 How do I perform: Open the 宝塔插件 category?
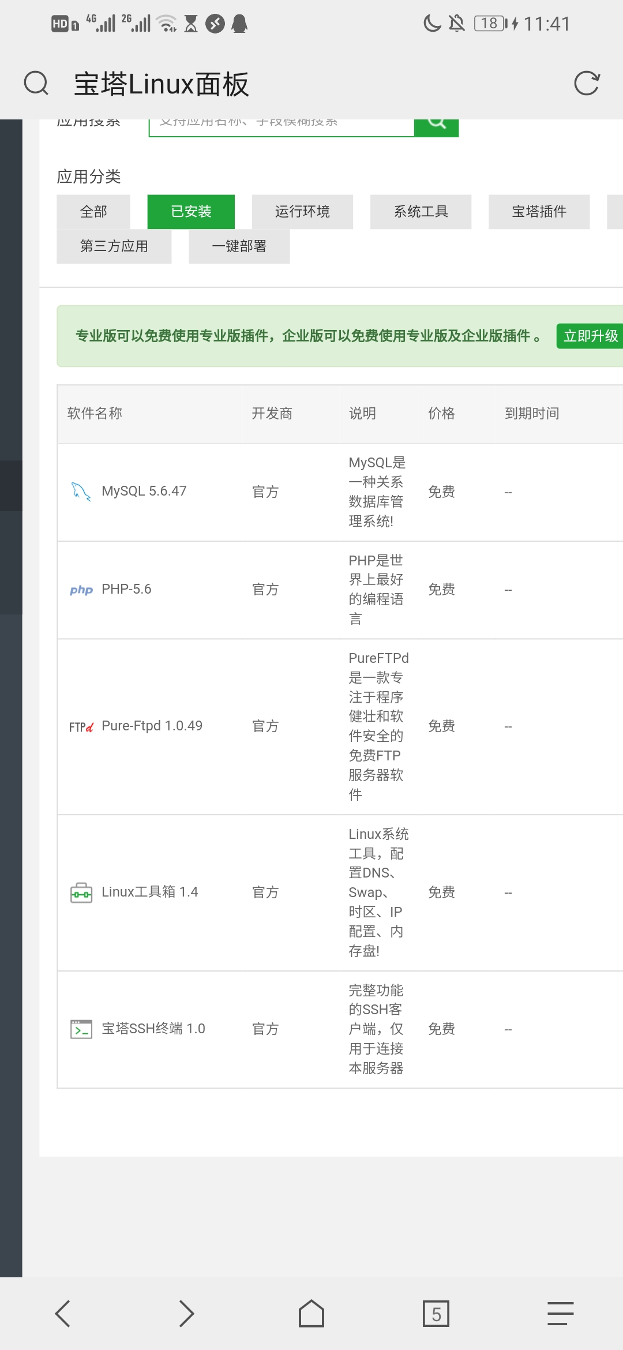(x=539, y=212)
